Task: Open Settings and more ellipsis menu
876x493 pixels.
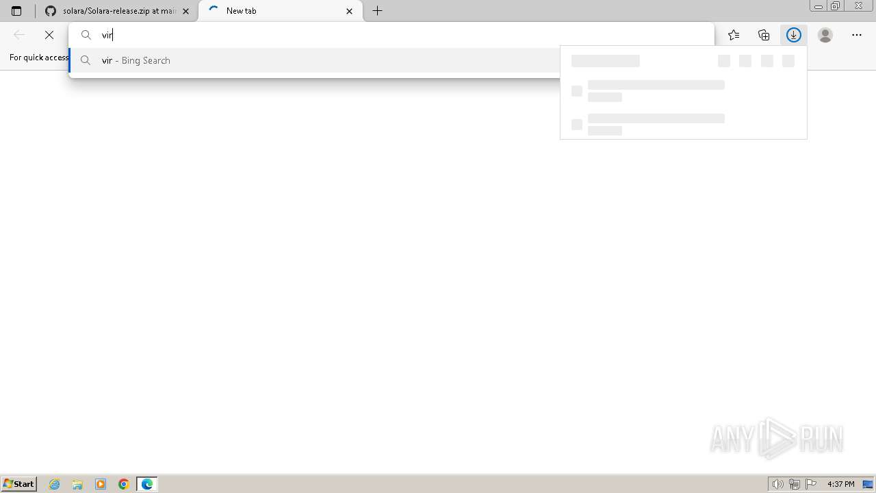Action: [857, 35]
